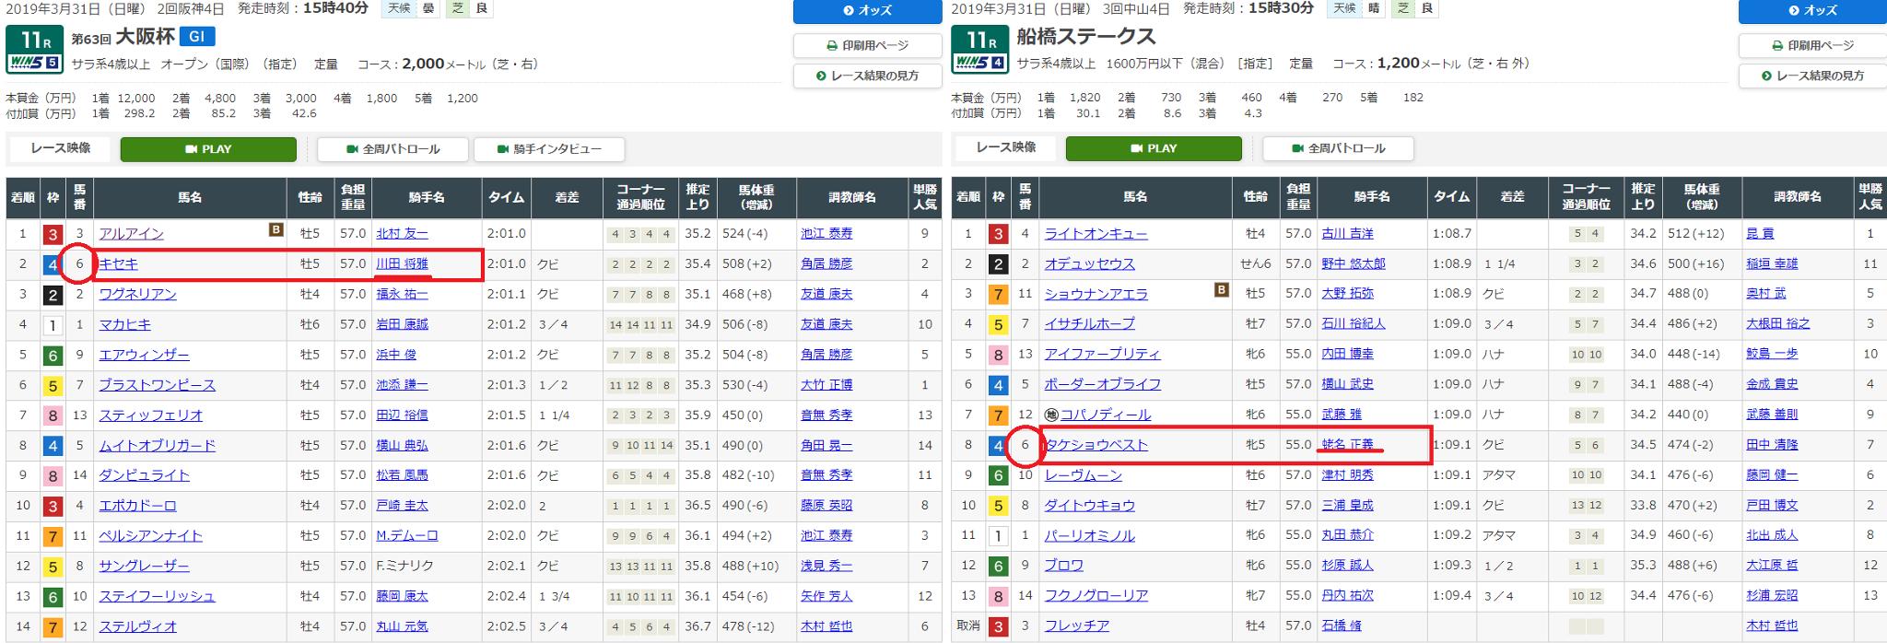This screenshot has width=1887, height=643.
Task: Open the オッズ page for 大阪杯
Action: point(867,10)
